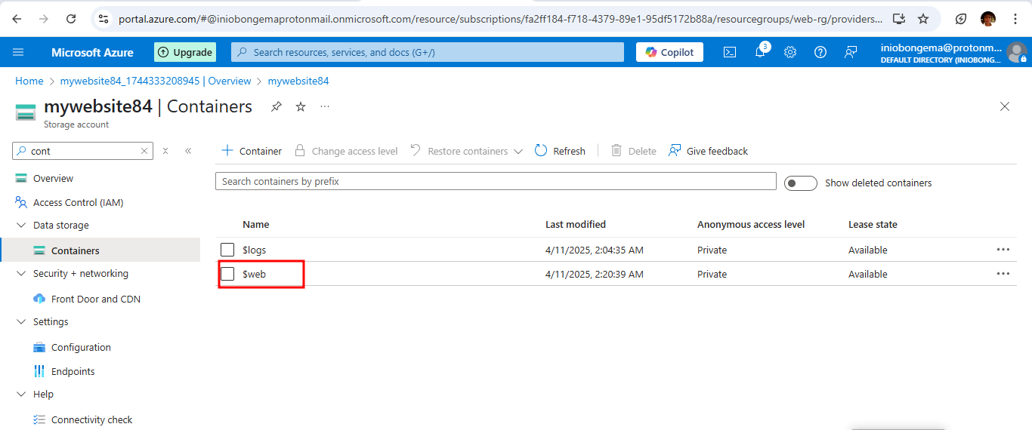Toggle Show deleted containers switch
This screenshot has width=1032, height=430.
[x=801, y=183]
